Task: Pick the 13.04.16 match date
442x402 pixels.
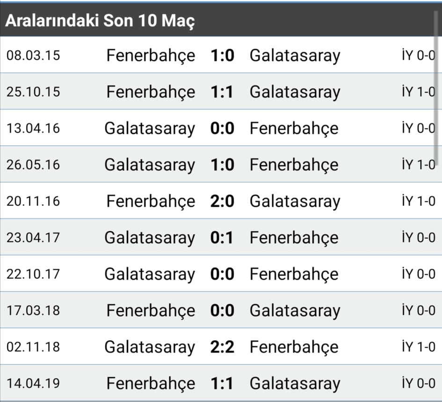Action: 33,128
